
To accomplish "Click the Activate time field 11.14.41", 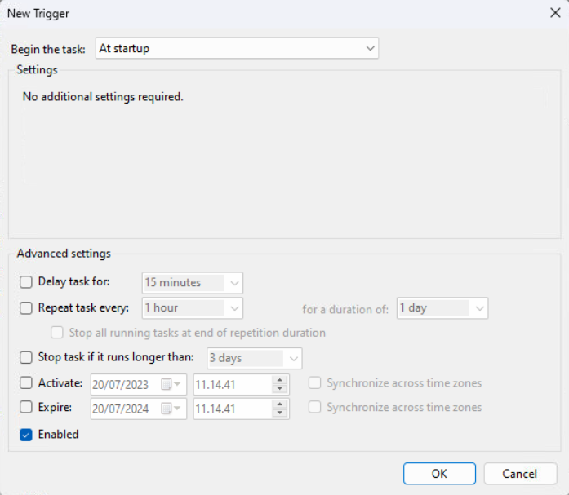I will click(x=232, y=384).
